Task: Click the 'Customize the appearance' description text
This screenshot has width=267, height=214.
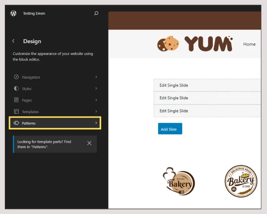Action: pos(53,57)
